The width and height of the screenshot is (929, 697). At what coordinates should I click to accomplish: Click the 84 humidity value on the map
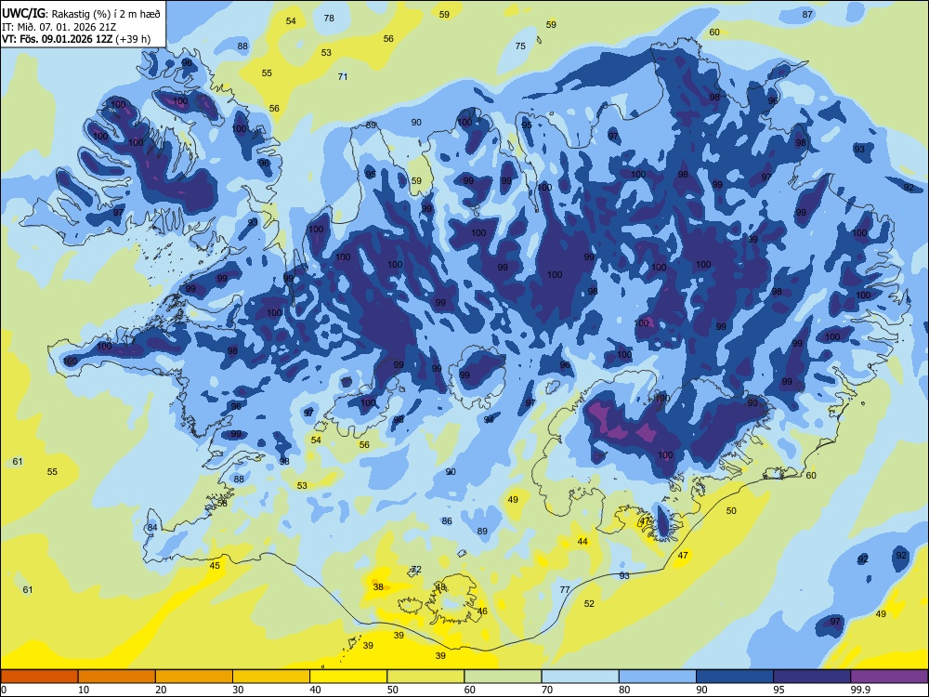[x=152, y=528]
